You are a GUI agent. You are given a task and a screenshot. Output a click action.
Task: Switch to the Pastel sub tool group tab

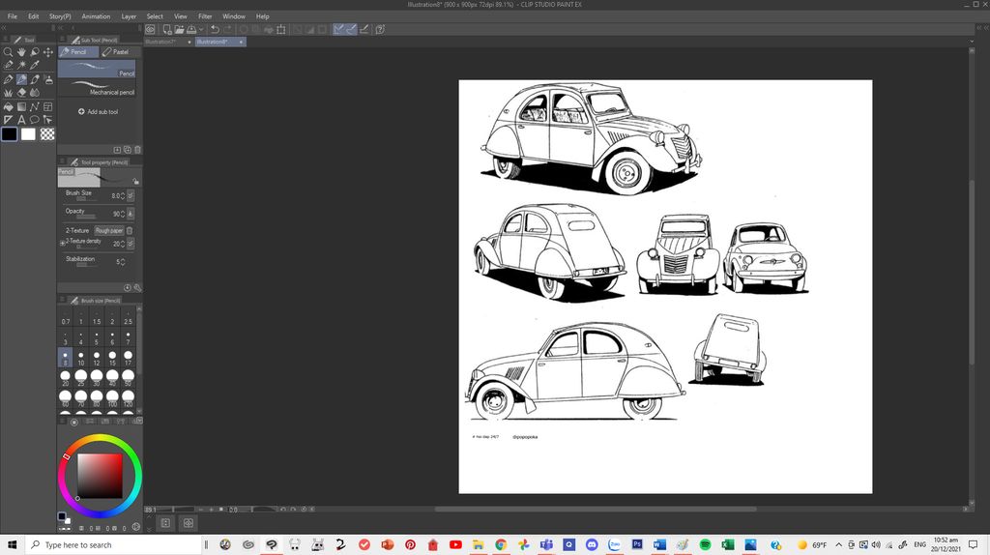coord(120,52)
